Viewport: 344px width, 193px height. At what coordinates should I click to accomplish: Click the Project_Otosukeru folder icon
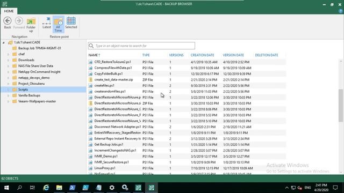[x=15, y=84]
